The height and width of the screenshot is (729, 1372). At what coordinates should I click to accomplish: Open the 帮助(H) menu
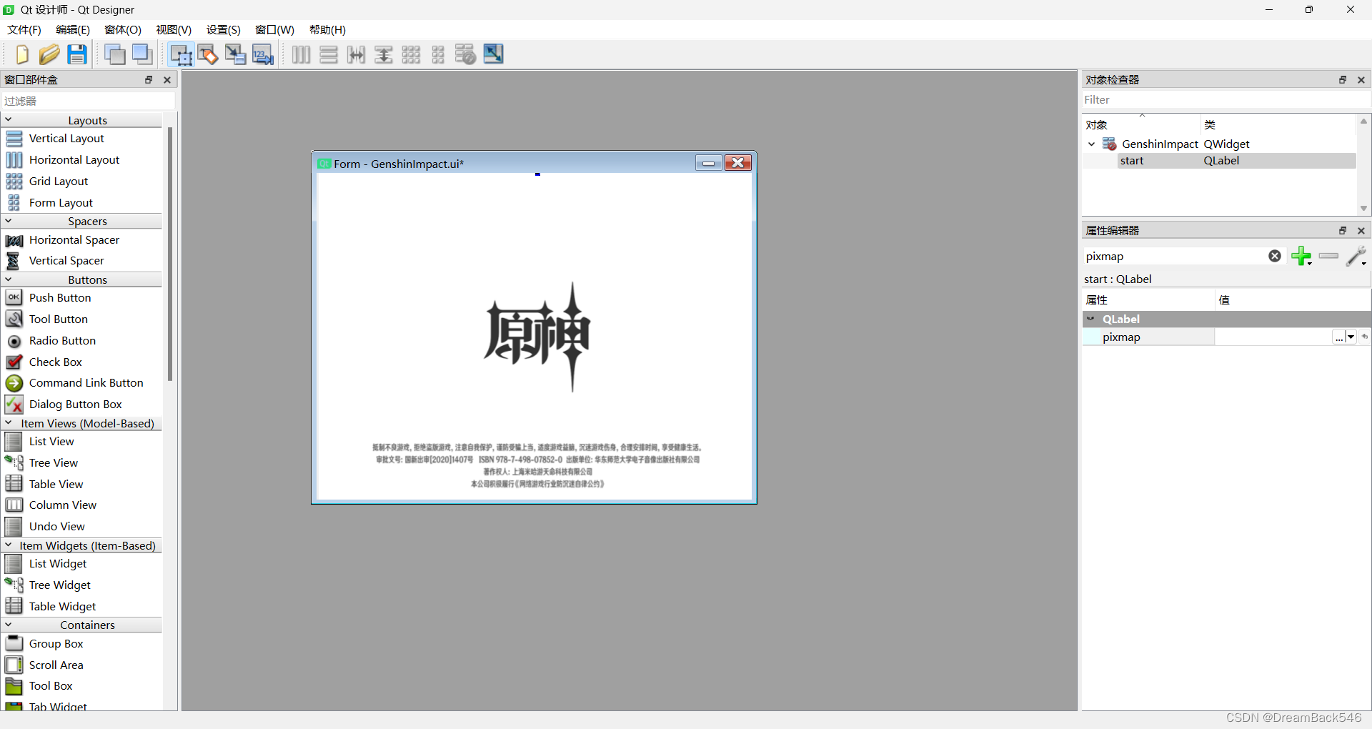(327, 30)
